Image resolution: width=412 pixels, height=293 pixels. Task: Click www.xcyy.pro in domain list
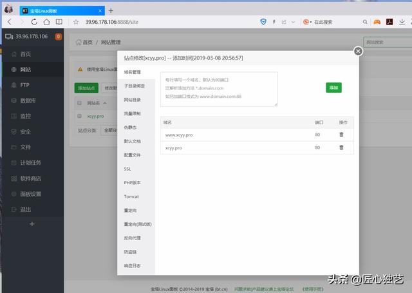pos(179,135)
